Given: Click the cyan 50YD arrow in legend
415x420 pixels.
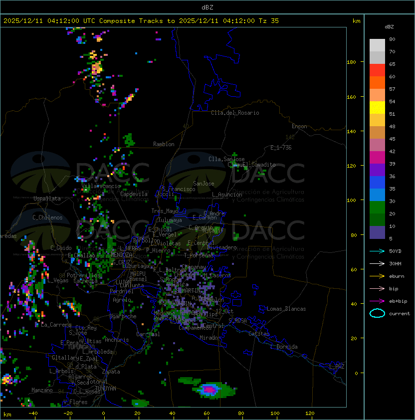Looking at the screenshot, I should [x=377, y=251].
